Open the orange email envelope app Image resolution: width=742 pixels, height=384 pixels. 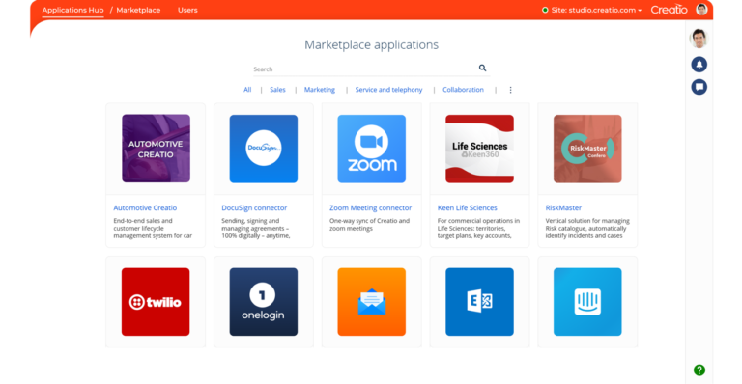(x=371, y=302)
